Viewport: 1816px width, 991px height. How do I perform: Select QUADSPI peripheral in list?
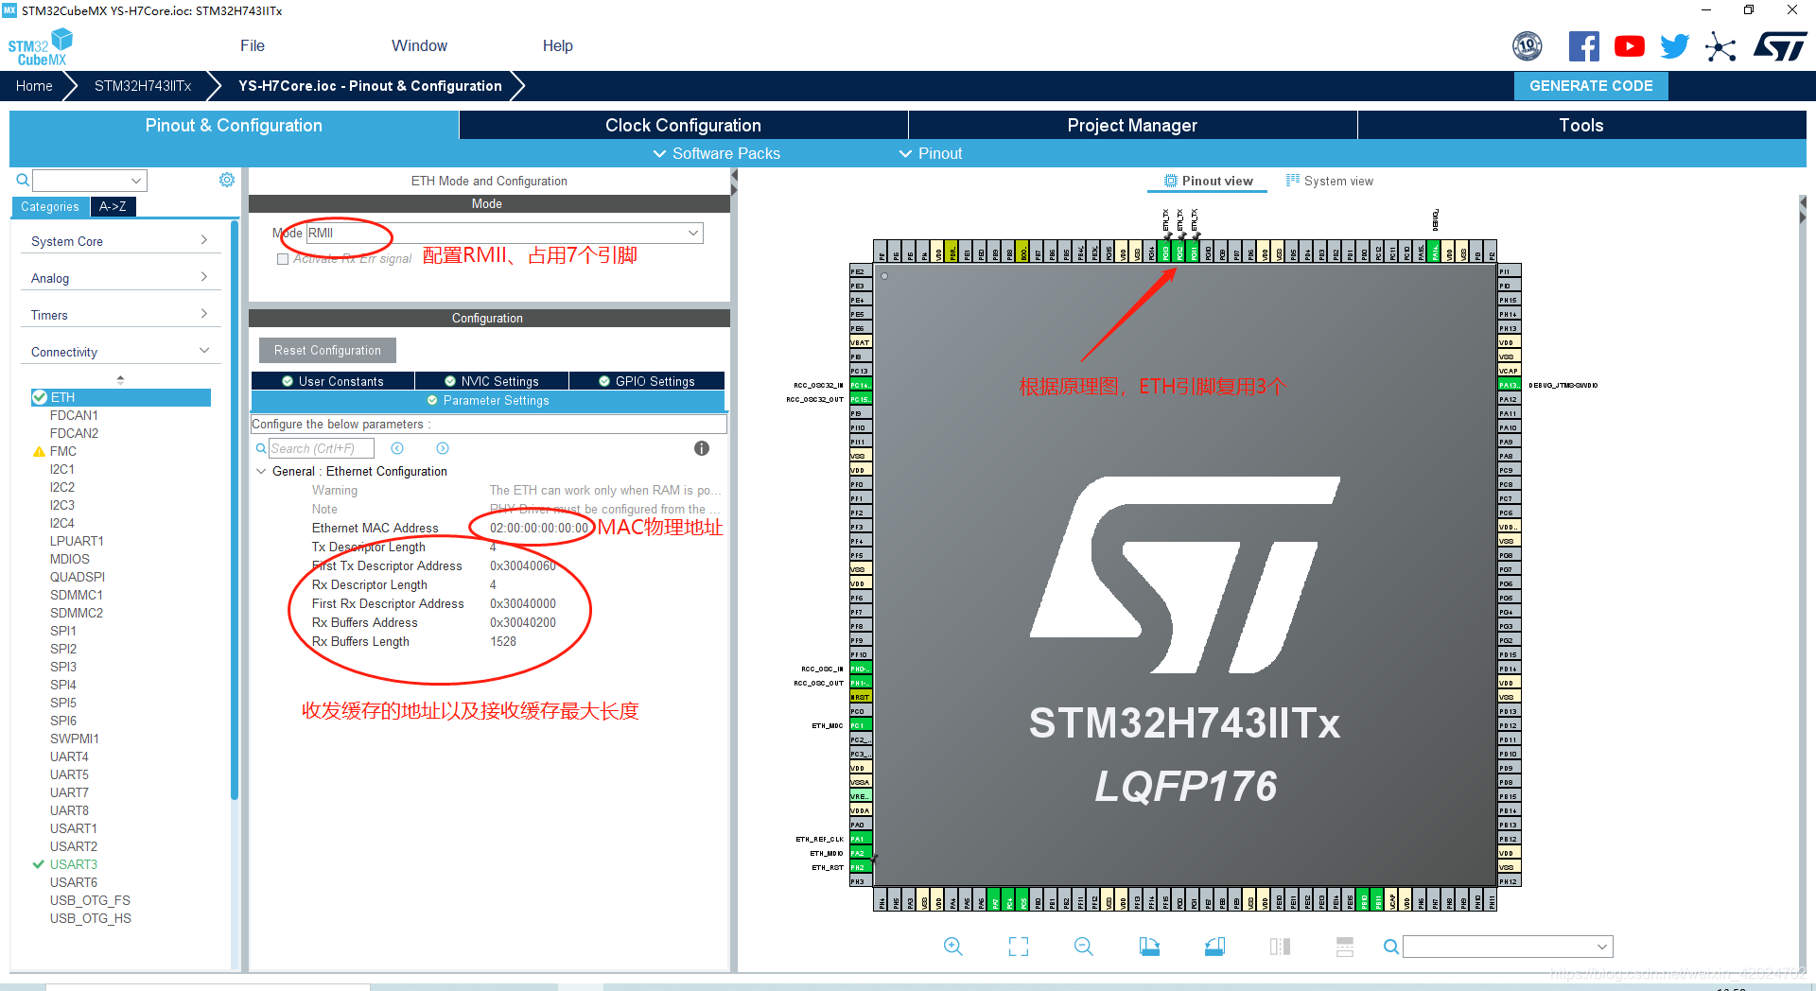point(78,577)
